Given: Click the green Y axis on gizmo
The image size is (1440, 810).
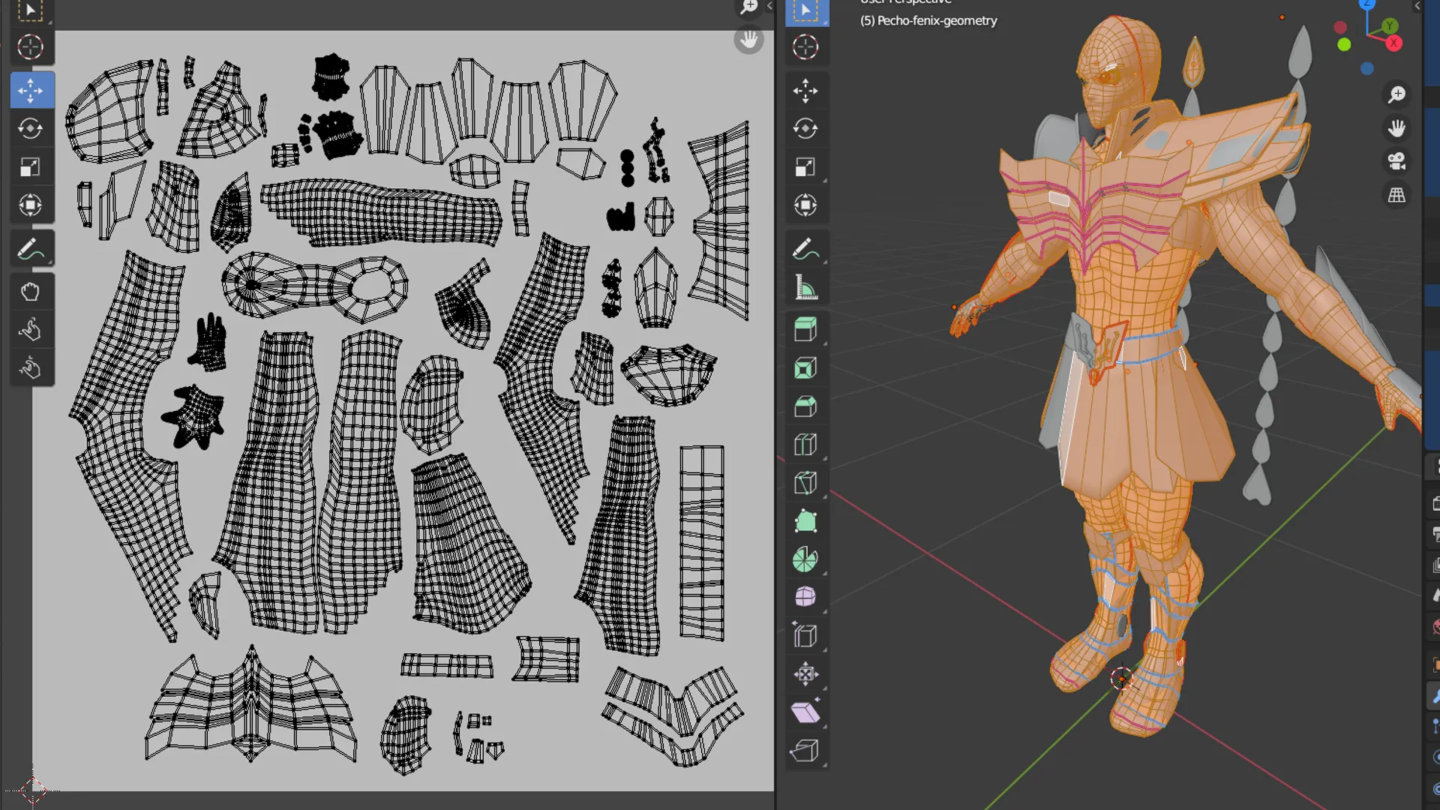Looking at the screenshot, I should point(1390,26).
